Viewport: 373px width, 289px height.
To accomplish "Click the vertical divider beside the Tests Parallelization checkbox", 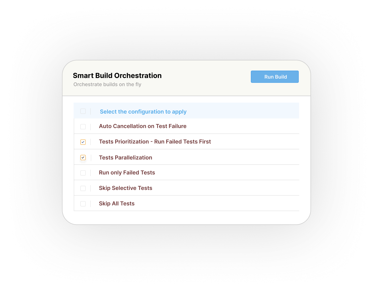I will point(91,157).
